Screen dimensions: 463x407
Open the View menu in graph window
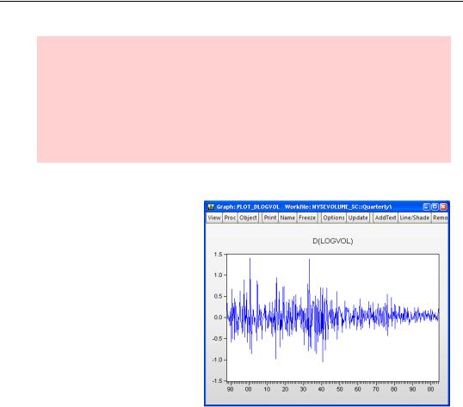(x=214, y=218)
